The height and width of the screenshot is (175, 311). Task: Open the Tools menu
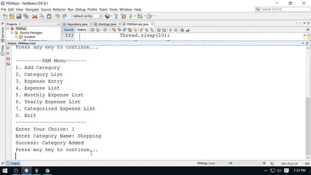click(x=113, y=10)
